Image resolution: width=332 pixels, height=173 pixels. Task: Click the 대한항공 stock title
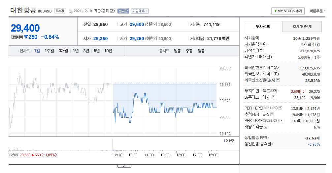click(23, 10)
